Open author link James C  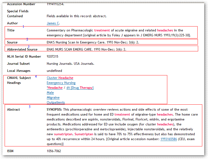53,23
